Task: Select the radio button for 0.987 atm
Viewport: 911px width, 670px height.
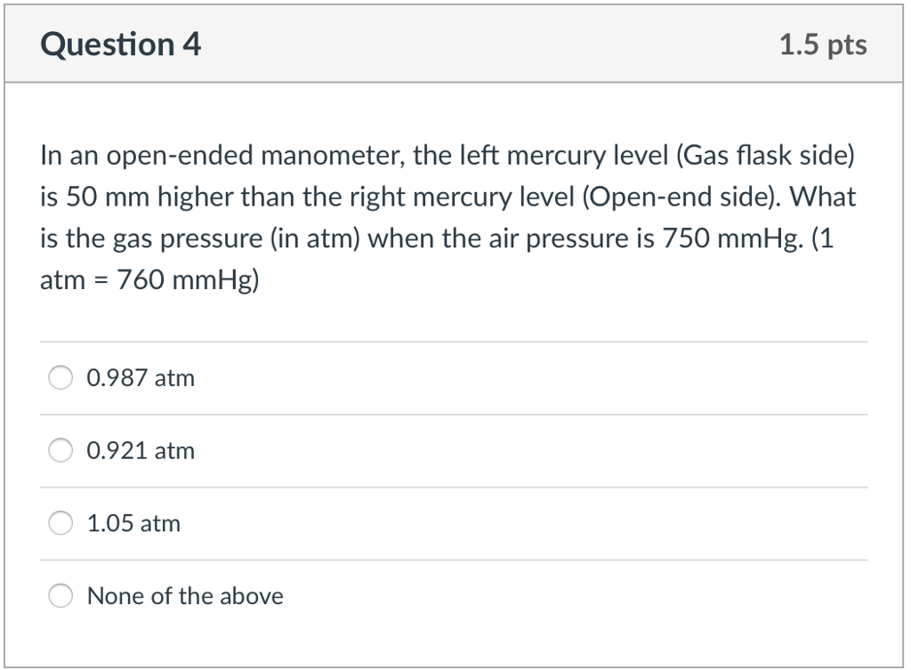Action: coord(60,377)
